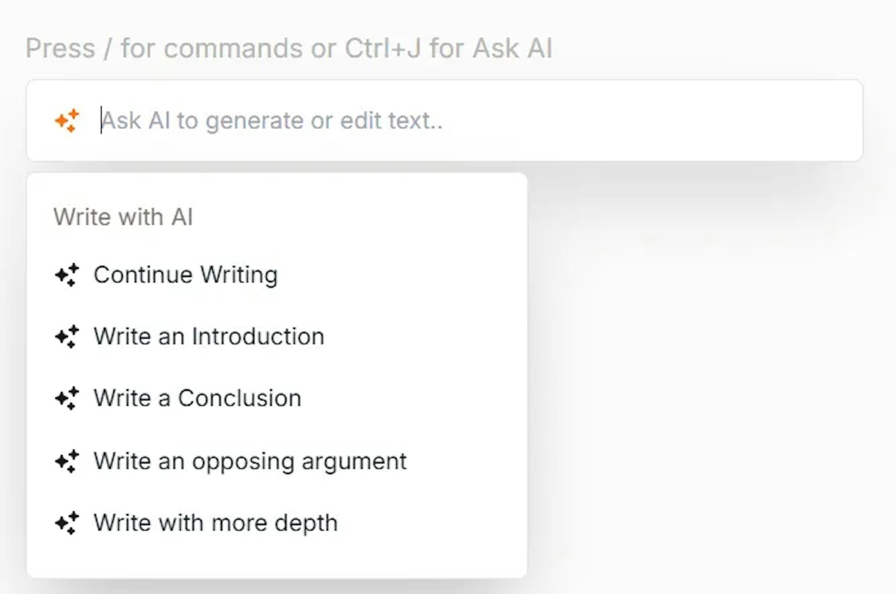Screen dimensions: 896x594
Task: Click the 'Ask AI' words ending the hint line
Action: click(x=512, y=48)
